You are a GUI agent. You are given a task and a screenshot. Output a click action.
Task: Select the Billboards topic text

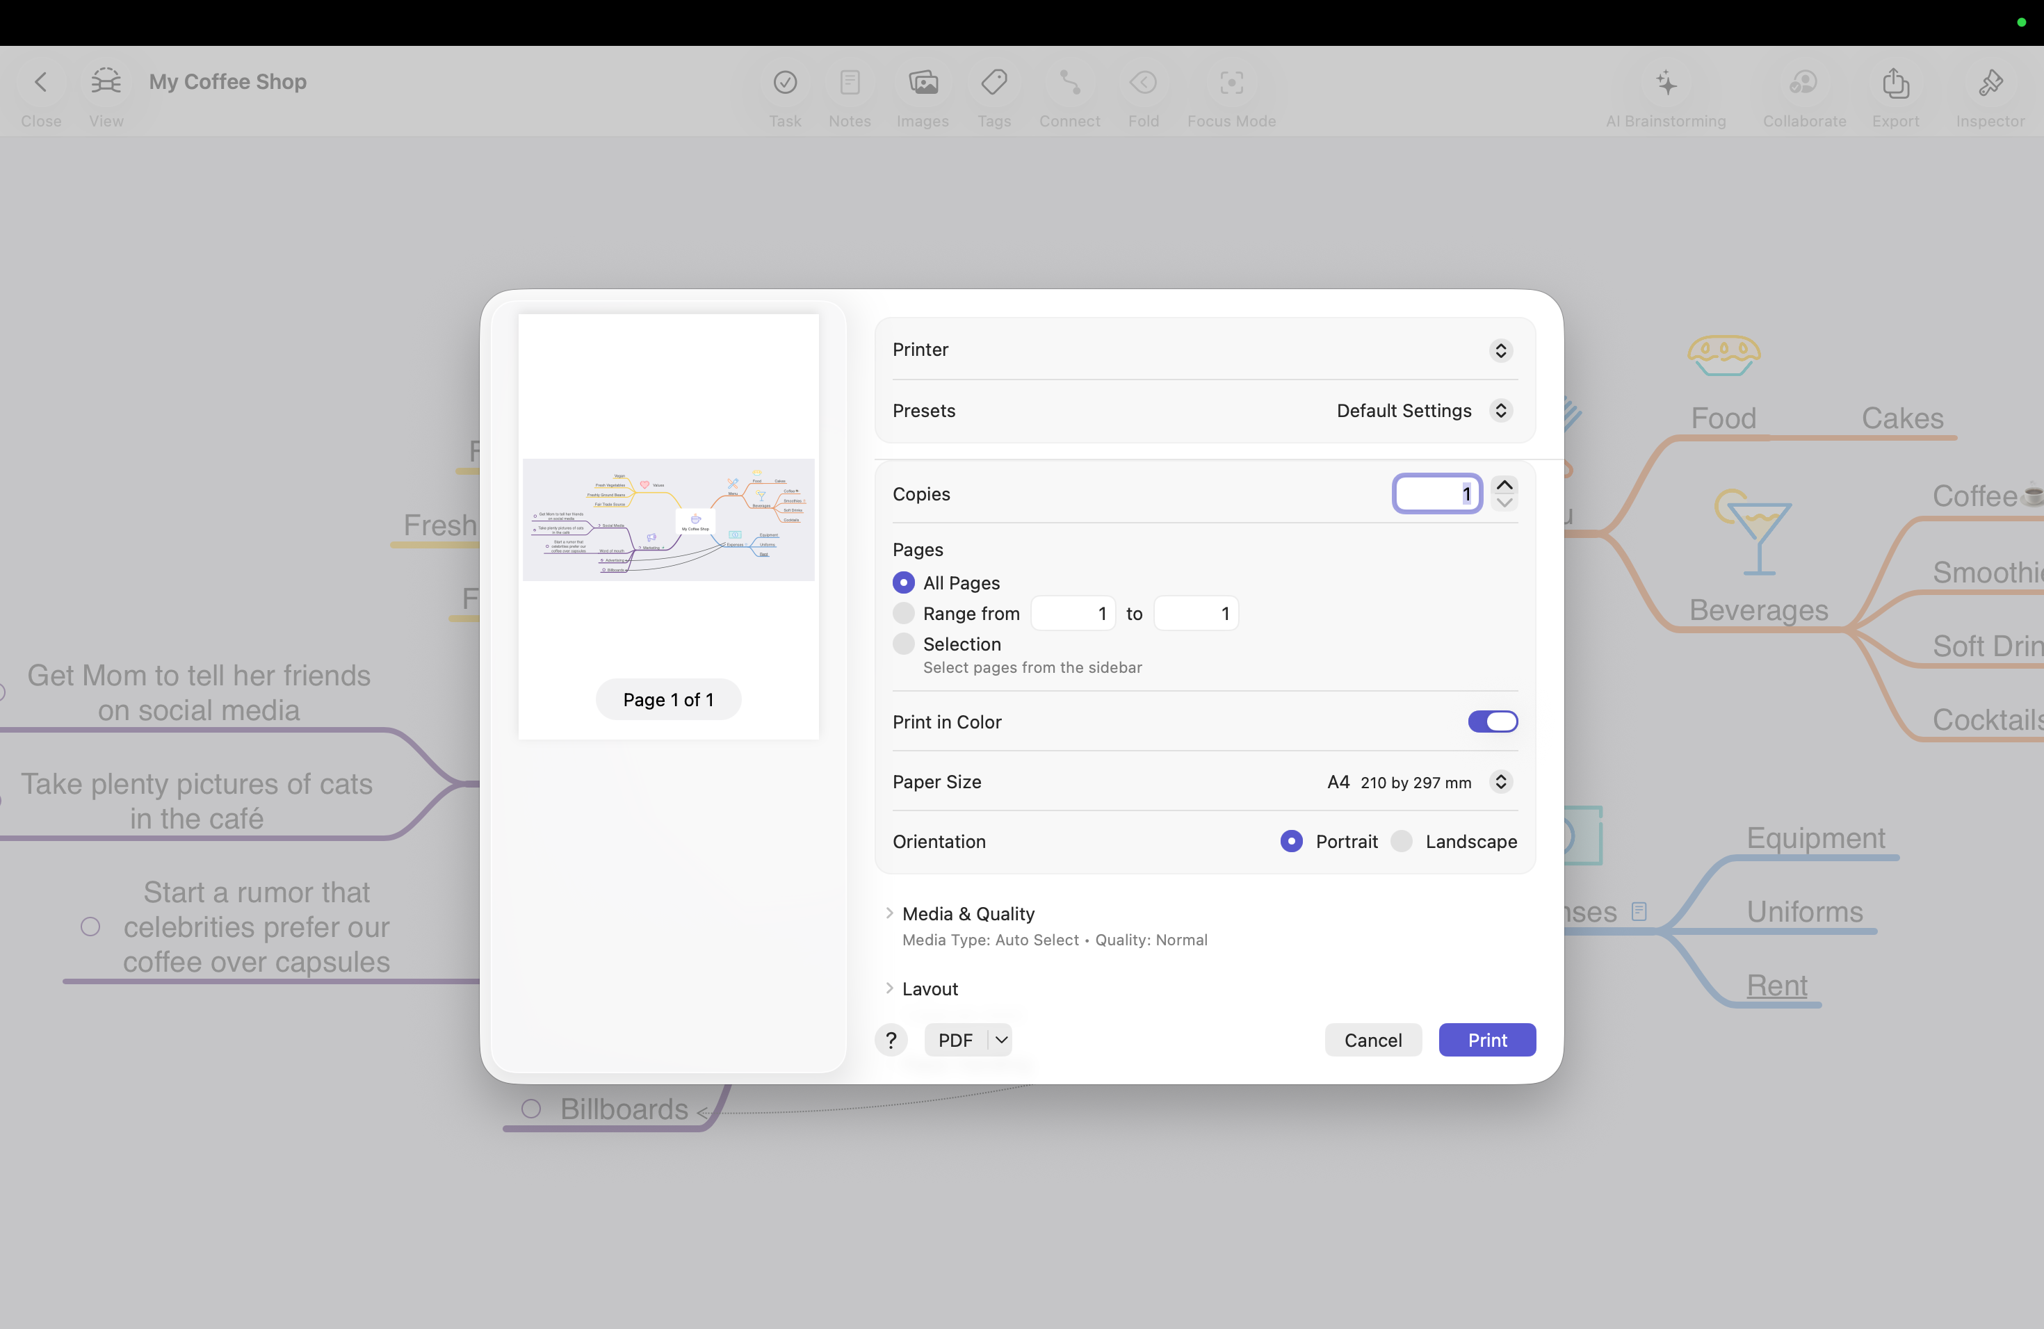pos(624,1109)
